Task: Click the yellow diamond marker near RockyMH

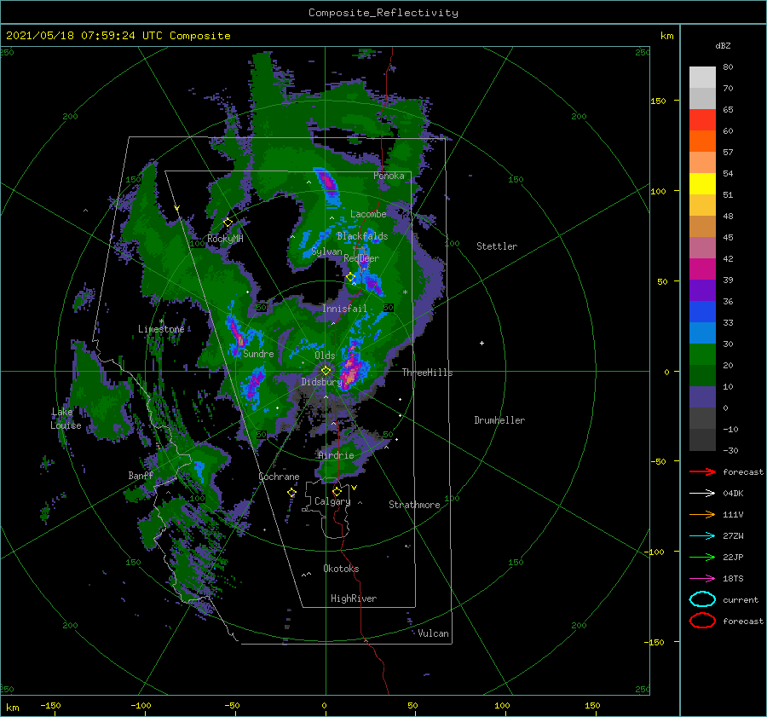Action: (228, 223)
